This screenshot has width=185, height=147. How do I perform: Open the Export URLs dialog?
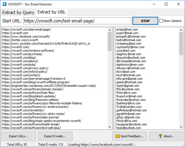[19, 136]
